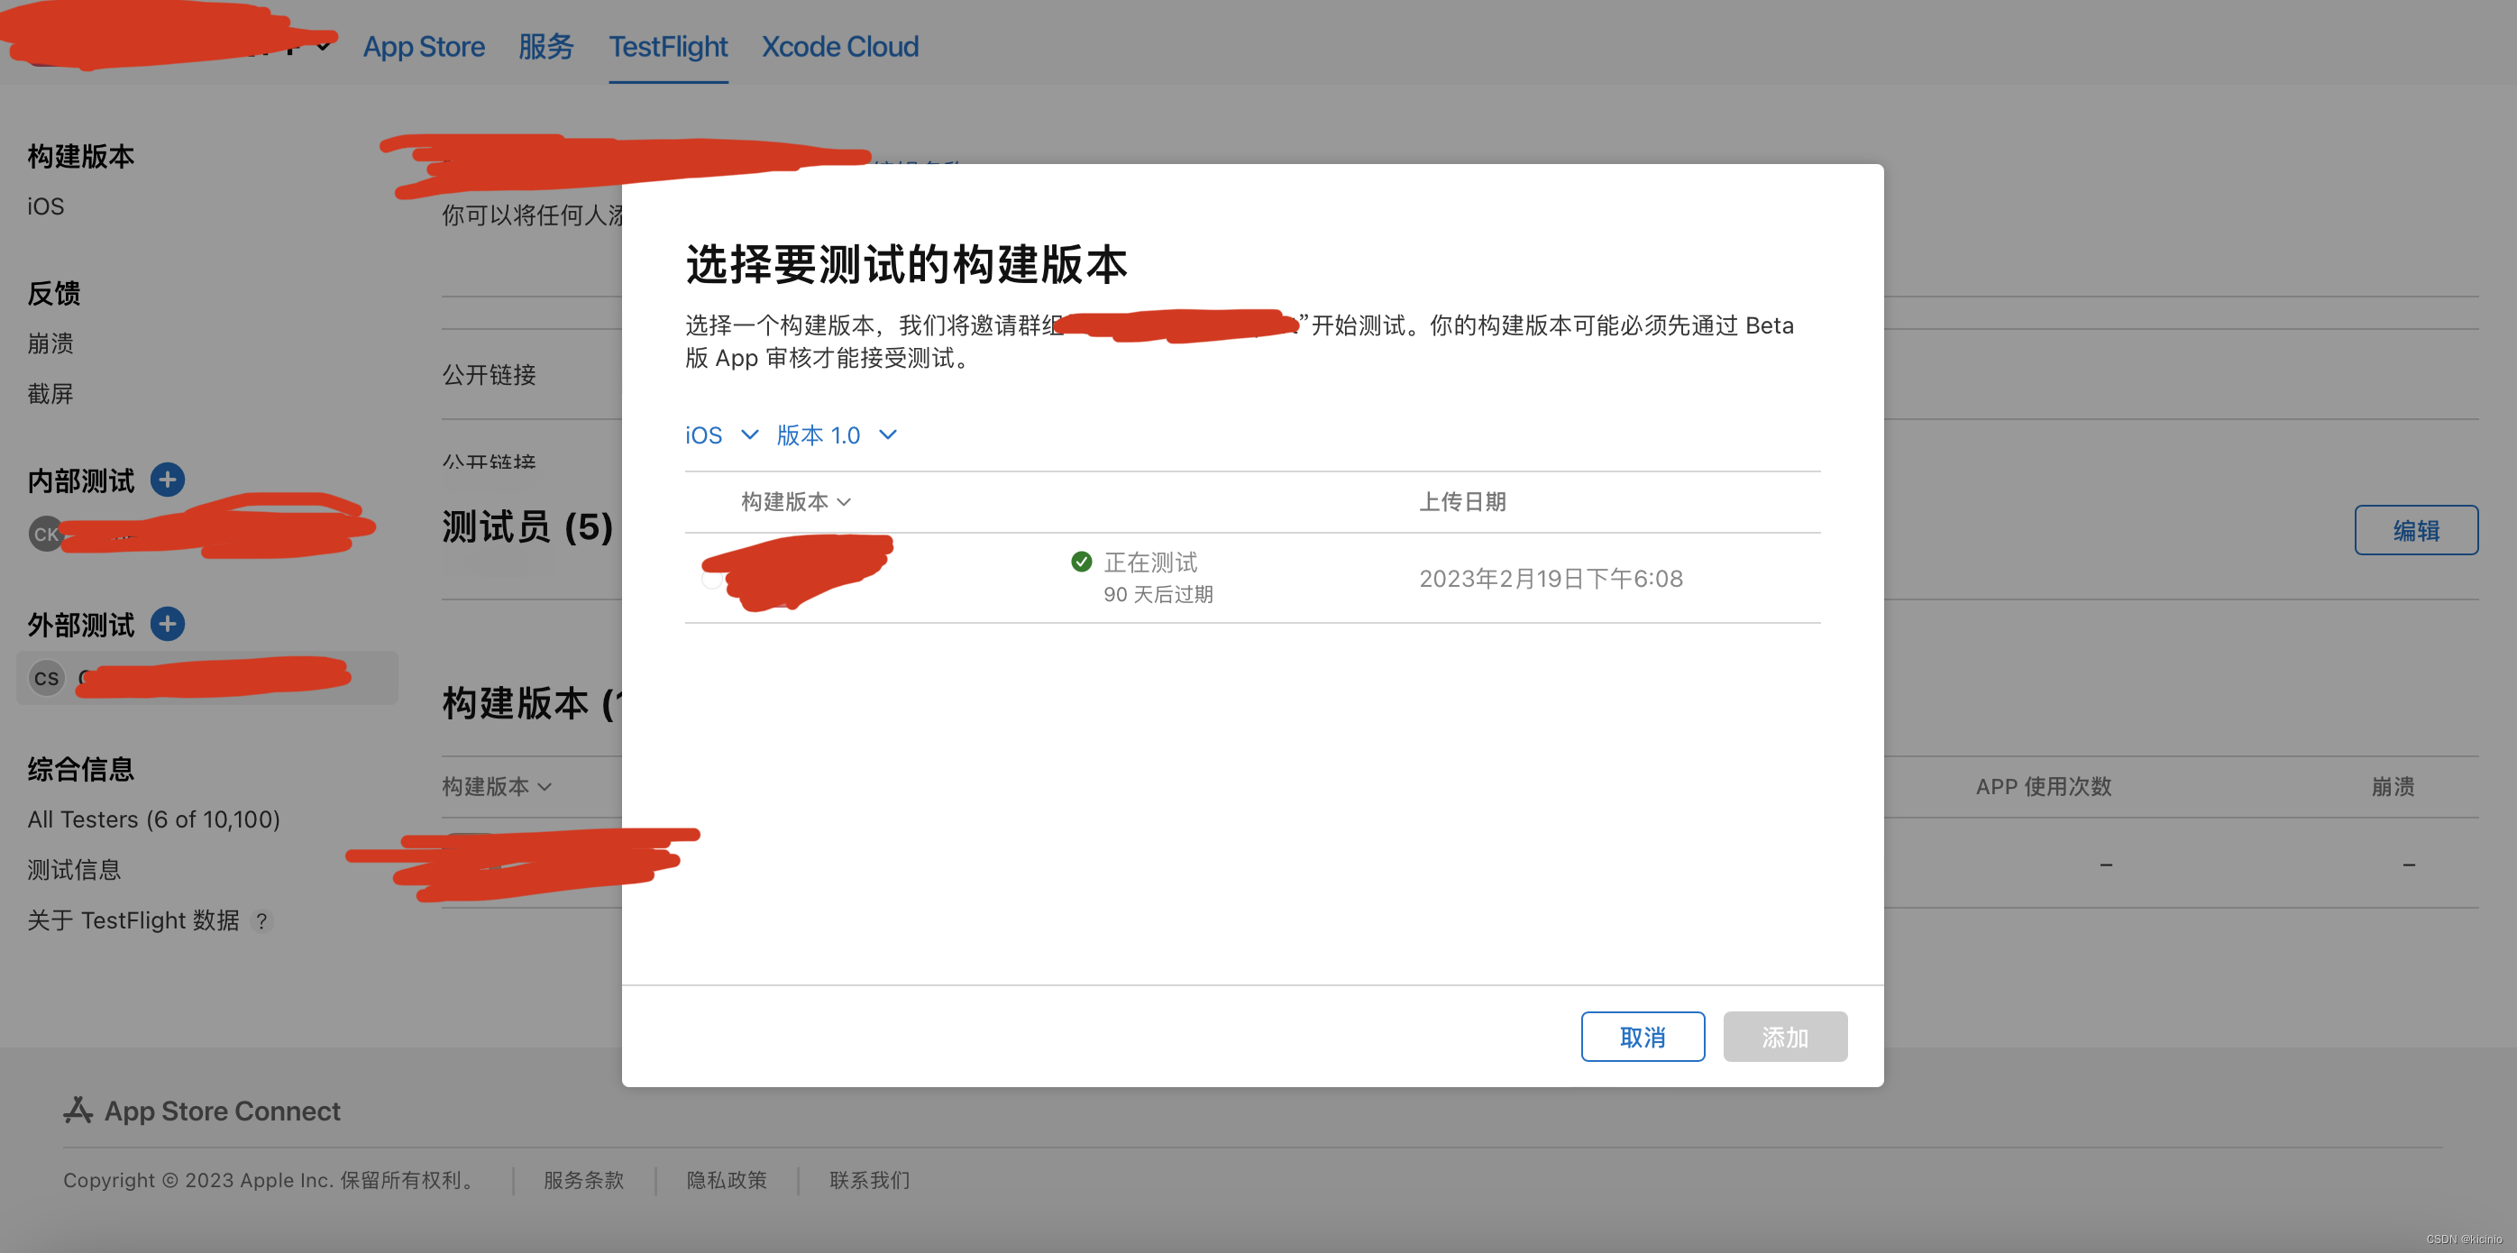This screenshot has height=1253, width=2517.
Task: Open 关于 TestFlight 数据 link
Action: pyautogui.click(x=133, y=920)
